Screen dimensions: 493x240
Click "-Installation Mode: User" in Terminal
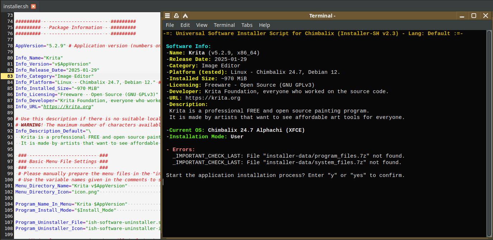[x=205, y=136]
